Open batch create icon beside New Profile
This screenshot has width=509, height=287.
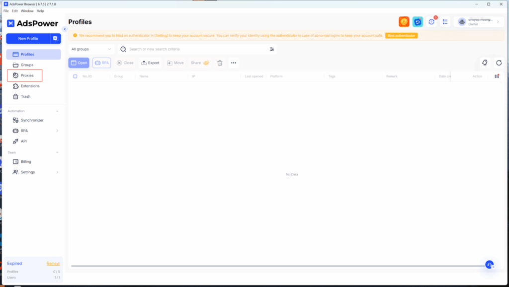[56, 39]
